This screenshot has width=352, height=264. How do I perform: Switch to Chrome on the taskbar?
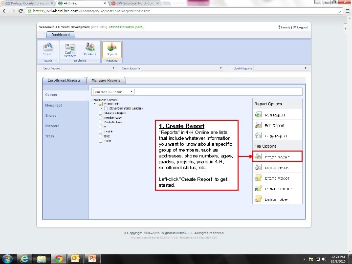pos(59,259)
